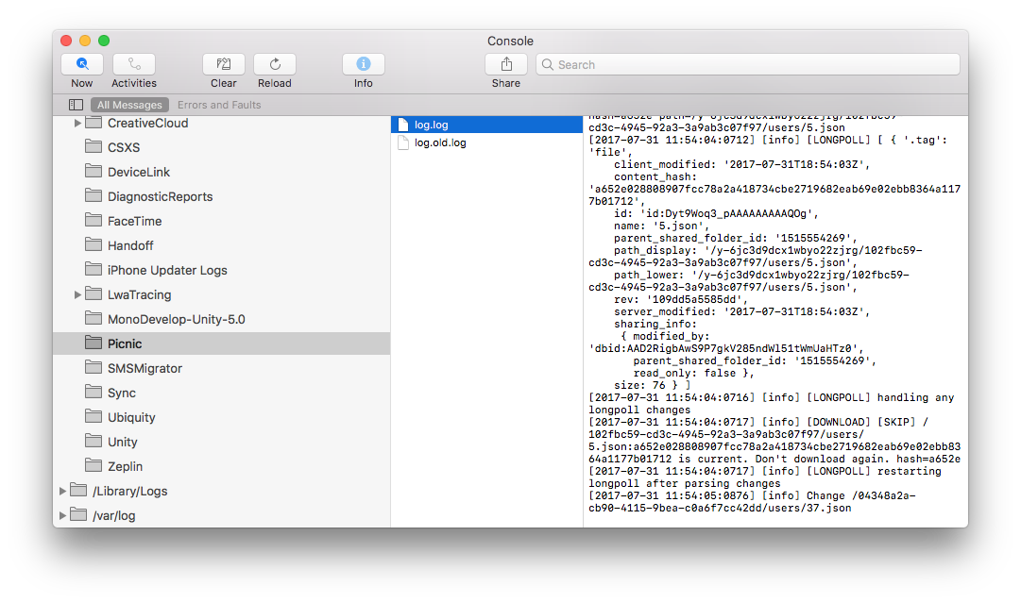Select the MonoDevelop-Unity-5.0 folder

click(176, 319)
